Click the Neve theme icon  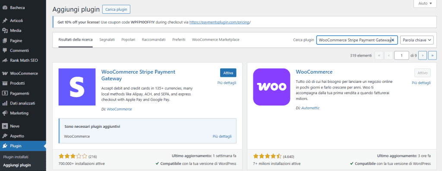[4, 126]
